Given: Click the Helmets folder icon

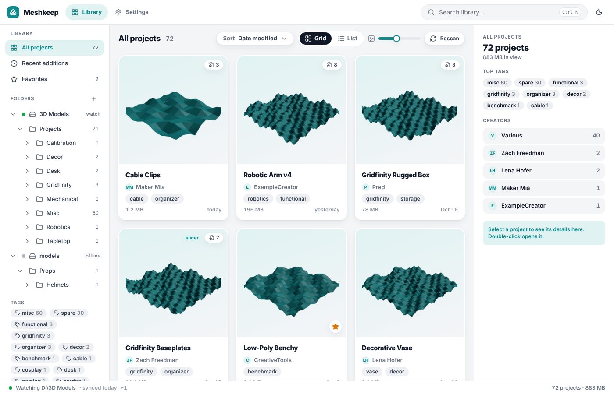Looking at the screenshot, I should pyautogui.click(x=39, y=285).
